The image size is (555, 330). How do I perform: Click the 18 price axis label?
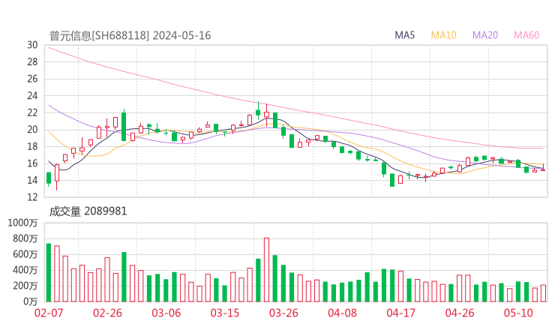coord(32,146)
